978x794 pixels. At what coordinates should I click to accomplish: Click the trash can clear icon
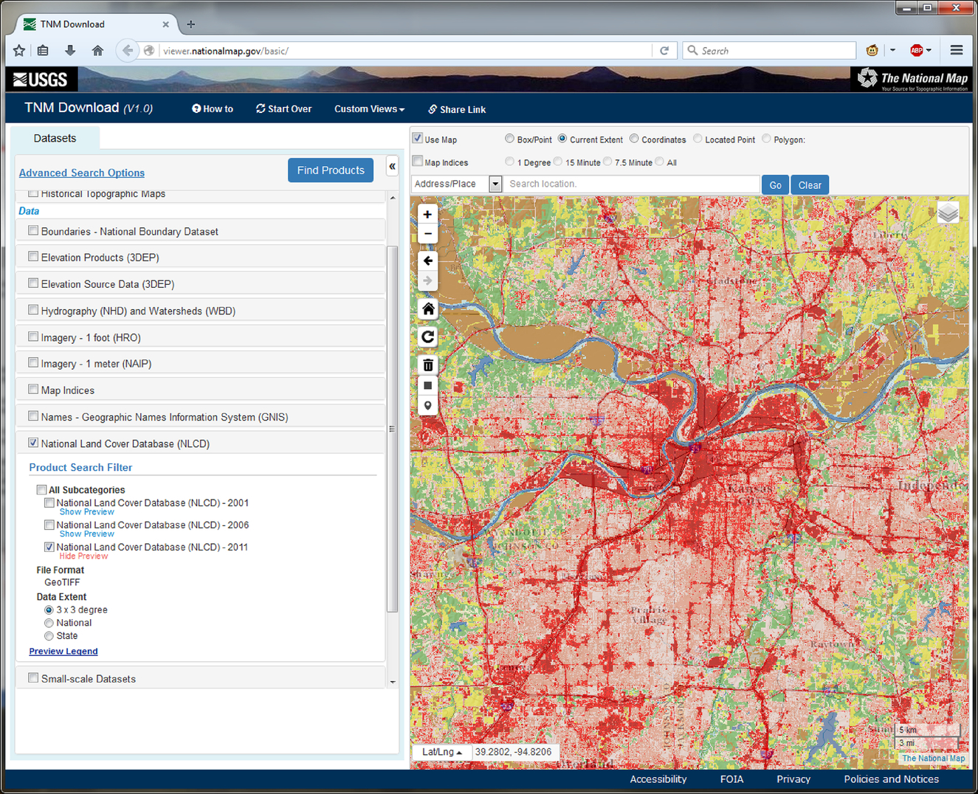coord(427,365)
